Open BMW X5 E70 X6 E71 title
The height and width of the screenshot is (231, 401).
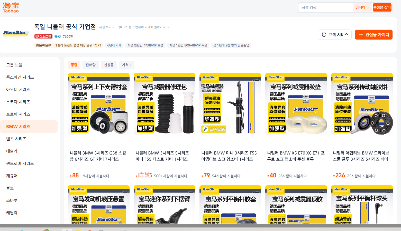[296, 156]
